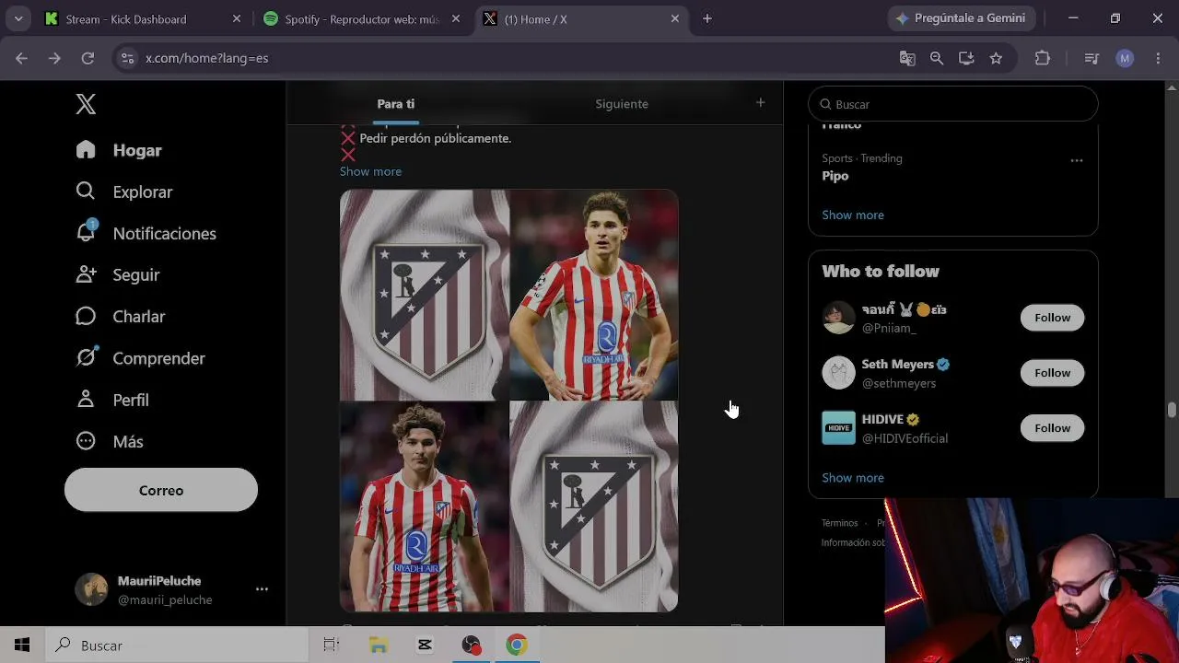Screen dimensions: 1179x663
Task: Bookmark this page with the star
Action: click(996, 58)
